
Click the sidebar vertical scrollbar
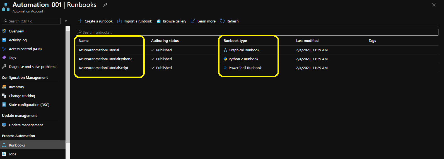pos(68,87)
